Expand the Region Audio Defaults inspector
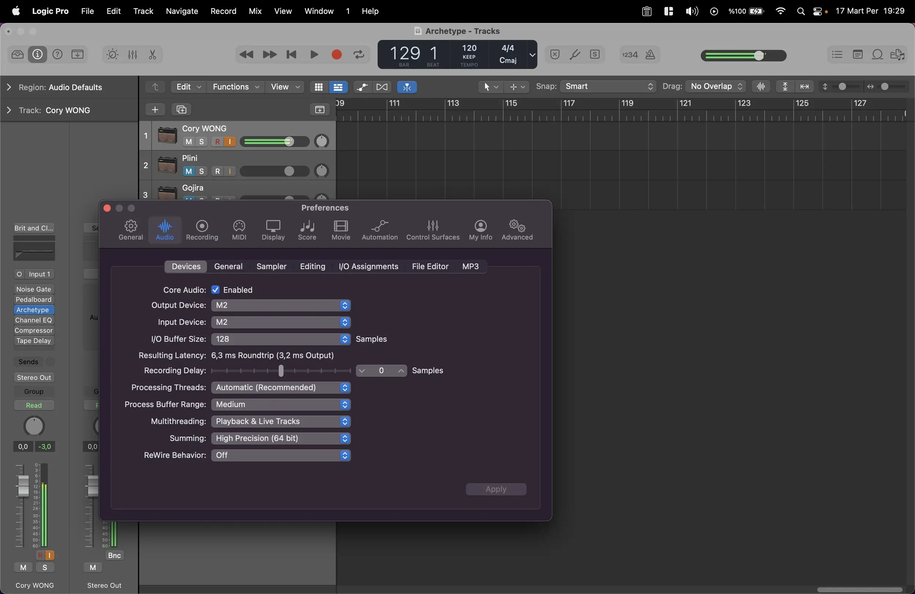The image size is (915, 594). (9, 87)
